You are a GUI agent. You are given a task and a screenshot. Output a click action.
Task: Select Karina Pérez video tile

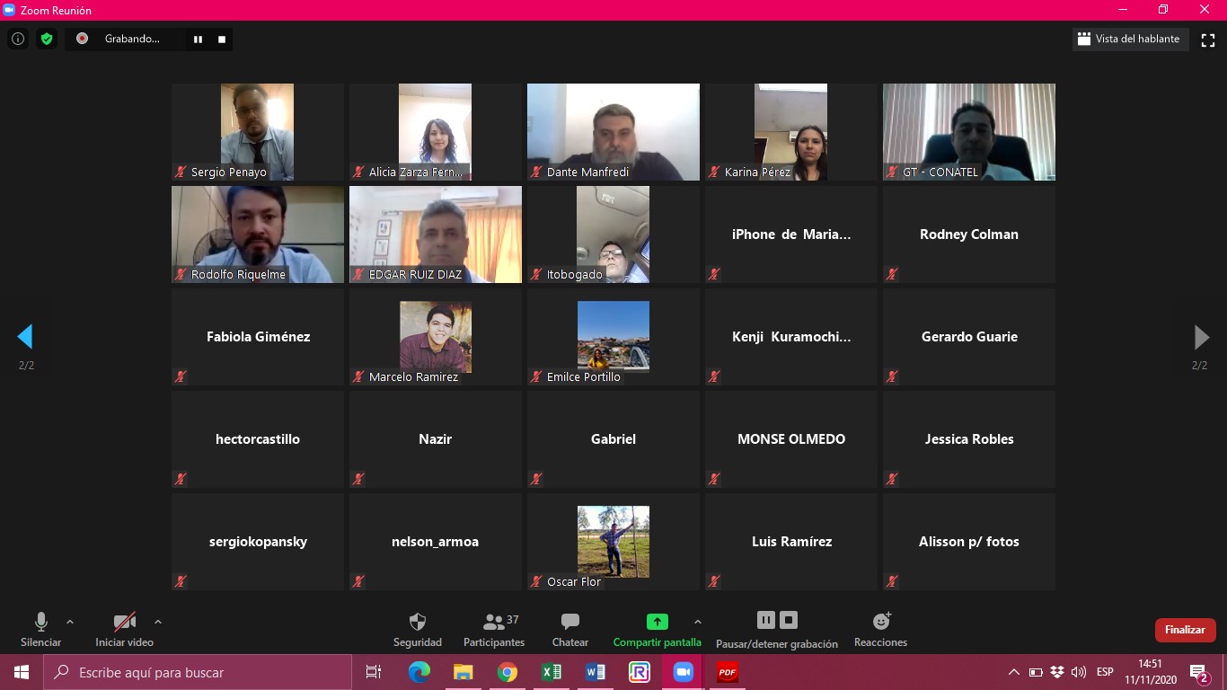click(x=791, y=132)
